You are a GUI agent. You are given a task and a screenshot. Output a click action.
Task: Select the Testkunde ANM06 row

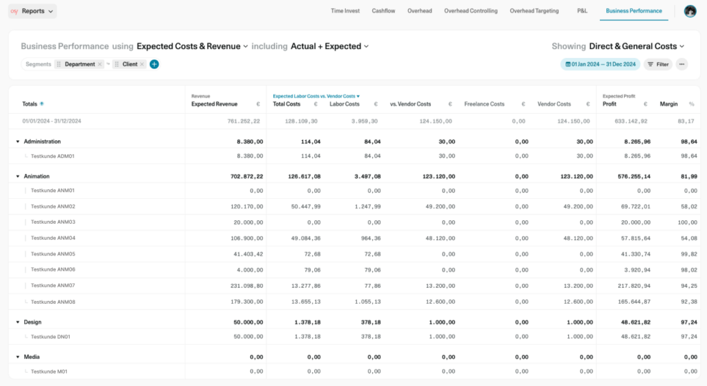pos(354,270)
